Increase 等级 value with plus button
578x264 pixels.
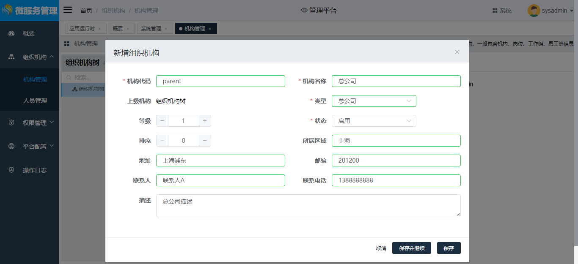[205, 121]
